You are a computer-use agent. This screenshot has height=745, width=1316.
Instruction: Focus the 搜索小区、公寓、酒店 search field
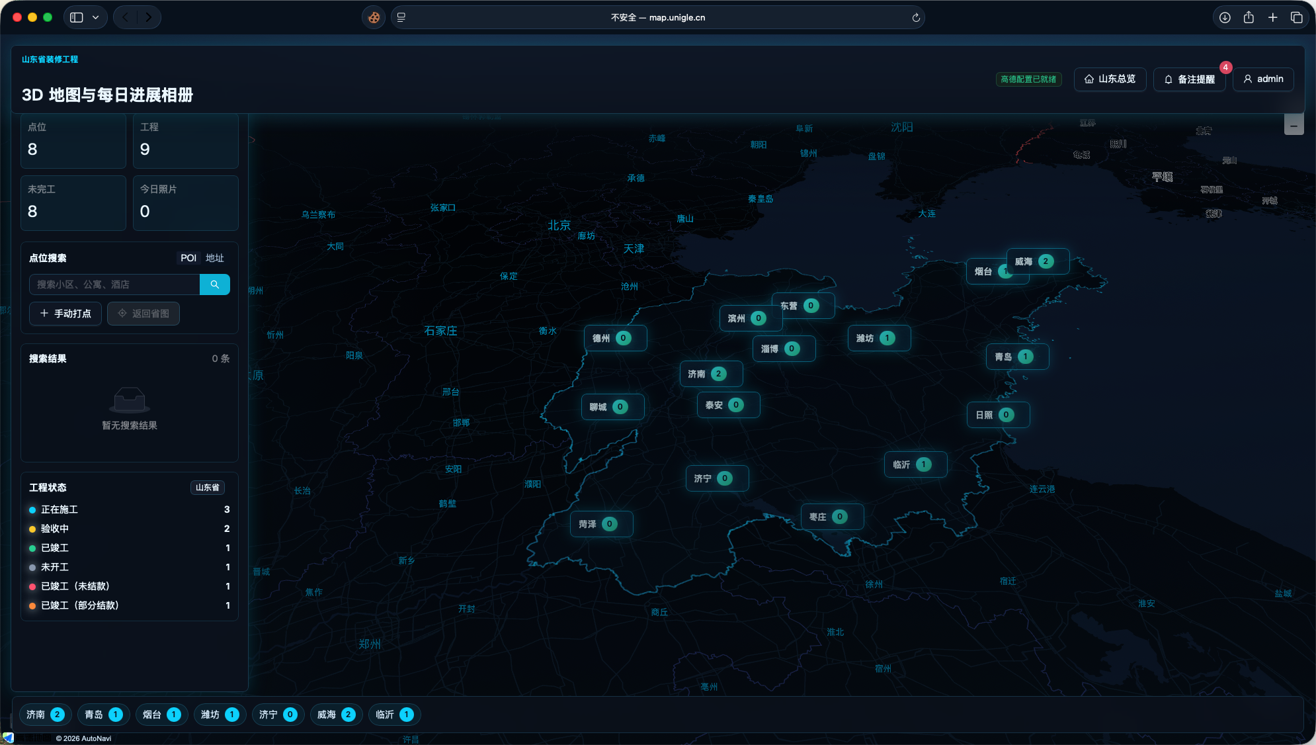point(114,285)
